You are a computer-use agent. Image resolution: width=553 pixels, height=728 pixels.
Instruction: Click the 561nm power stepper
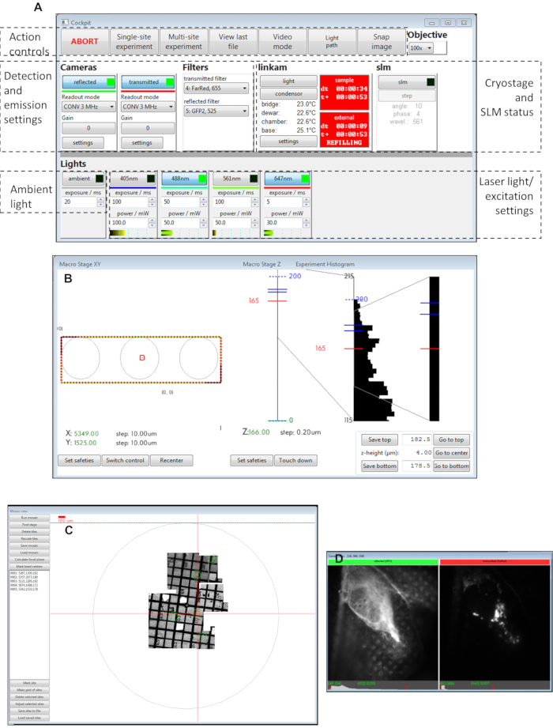(254, 223)
